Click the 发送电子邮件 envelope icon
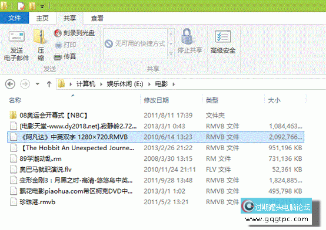 coord(16,36)
